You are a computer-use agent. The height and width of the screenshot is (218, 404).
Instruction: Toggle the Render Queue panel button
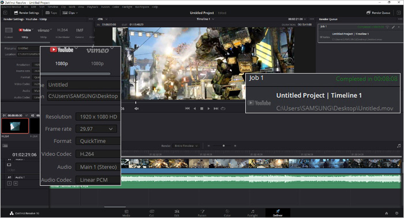pyautogui.click(x=378, y=13)
